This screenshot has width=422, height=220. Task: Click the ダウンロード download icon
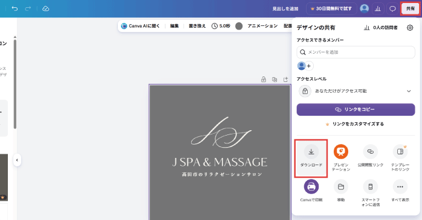coord(311,151)
